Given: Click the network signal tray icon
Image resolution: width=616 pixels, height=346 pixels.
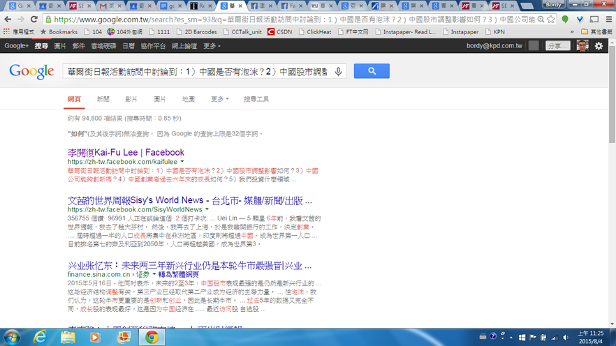Looking at the screenshot, I should 555,338.
